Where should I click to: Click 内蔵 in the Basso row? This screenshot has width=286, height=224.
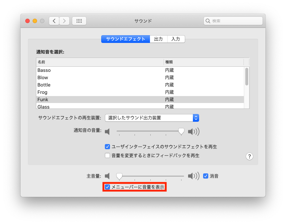[x=169, y=70]
